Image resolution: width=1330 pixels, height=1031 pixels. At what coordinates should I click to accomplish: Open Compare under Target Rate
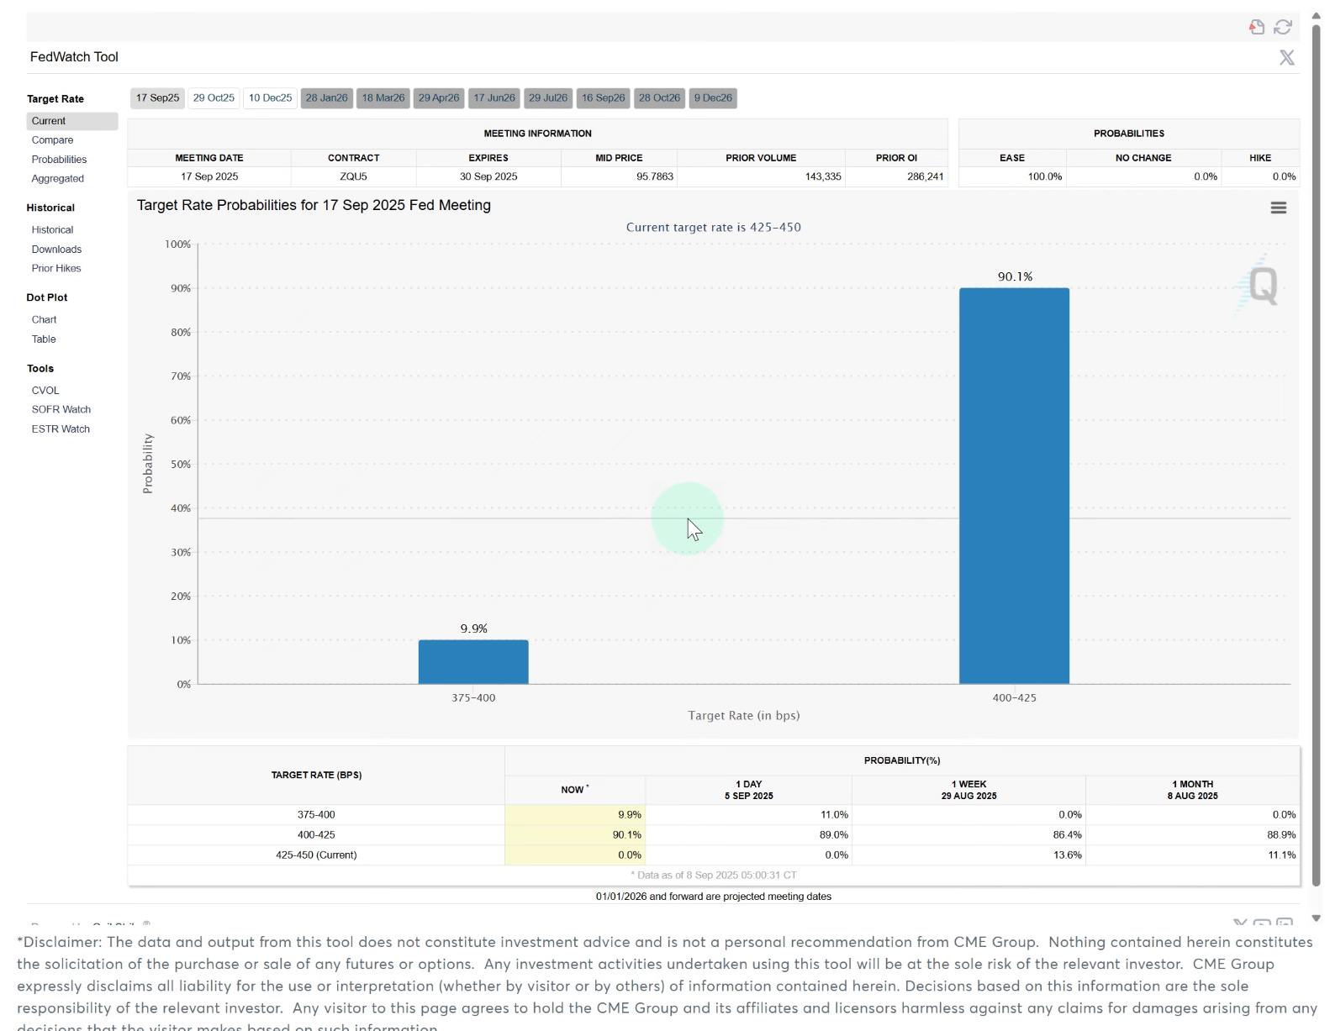coord(52,140)
